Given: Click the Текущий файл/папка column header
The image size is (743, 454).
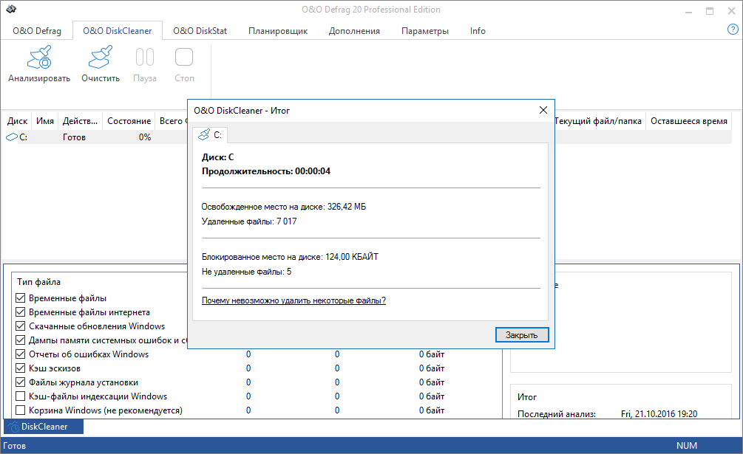Looking at the screenshot, I should (x=598, y=121).
